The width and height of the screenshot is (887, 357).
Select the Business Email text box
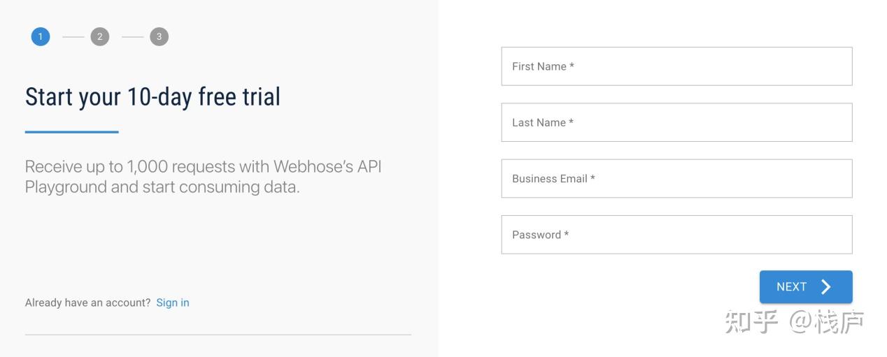coord(676,178)
